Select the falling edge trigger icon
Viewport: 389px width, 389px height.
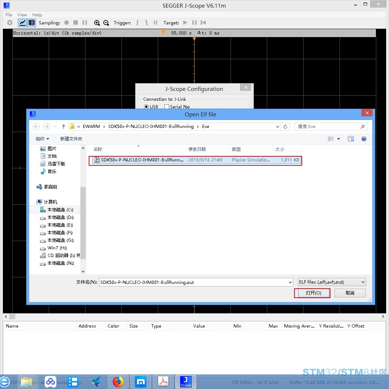[x=147, y=23]
